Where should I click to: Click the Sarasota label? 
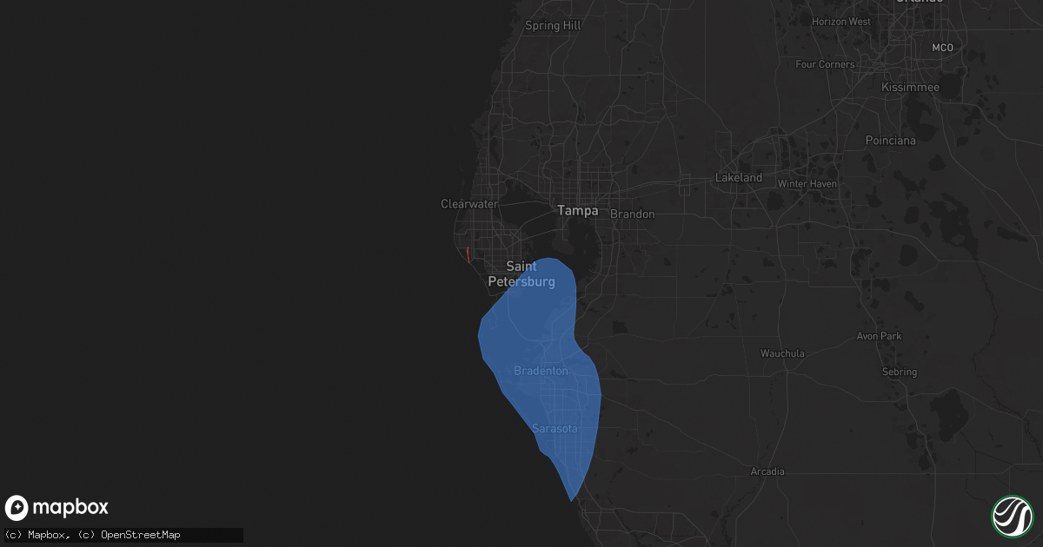pos(555,429)
